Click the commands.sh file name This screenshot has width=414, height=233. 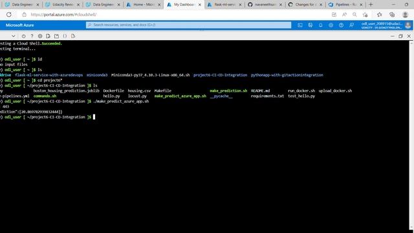[x=45, y=96]
